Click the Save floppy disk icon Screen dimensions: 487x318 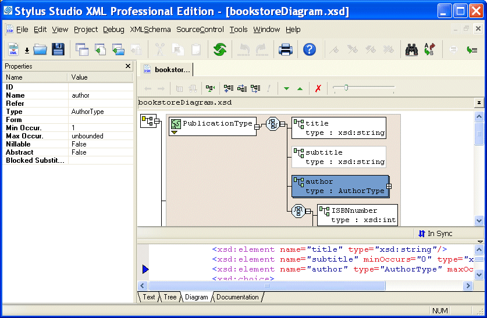pyautogui.click(x=58, y=49)
